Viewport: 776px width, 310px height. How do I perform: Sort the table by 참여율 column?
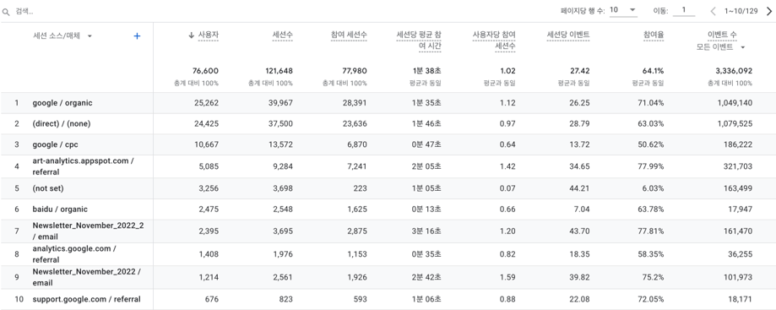coord(654,35)
